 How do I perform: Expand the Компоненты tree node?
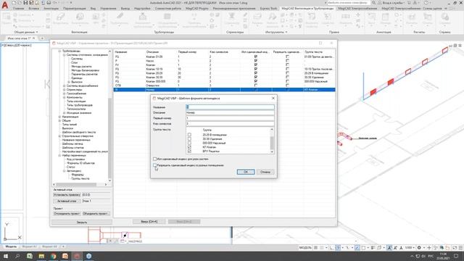64,97
